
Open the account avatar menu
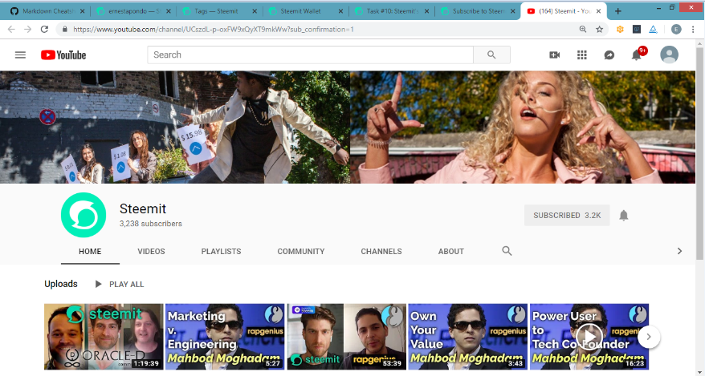coord(669,55)
